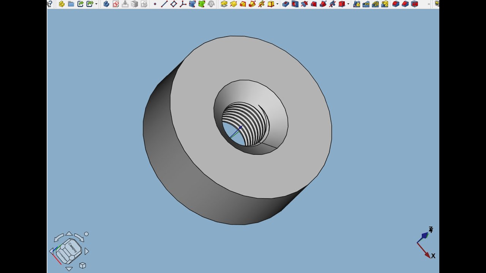The height and width of the screenshot is (273, 486).
Task: Open the navigation cube mini-cube menu
Action: coord(82,265)
